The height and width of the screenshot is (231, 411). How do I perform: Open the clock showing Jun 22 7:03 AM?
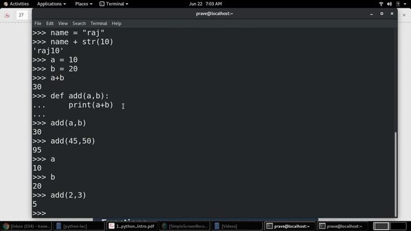click(205, 4)
